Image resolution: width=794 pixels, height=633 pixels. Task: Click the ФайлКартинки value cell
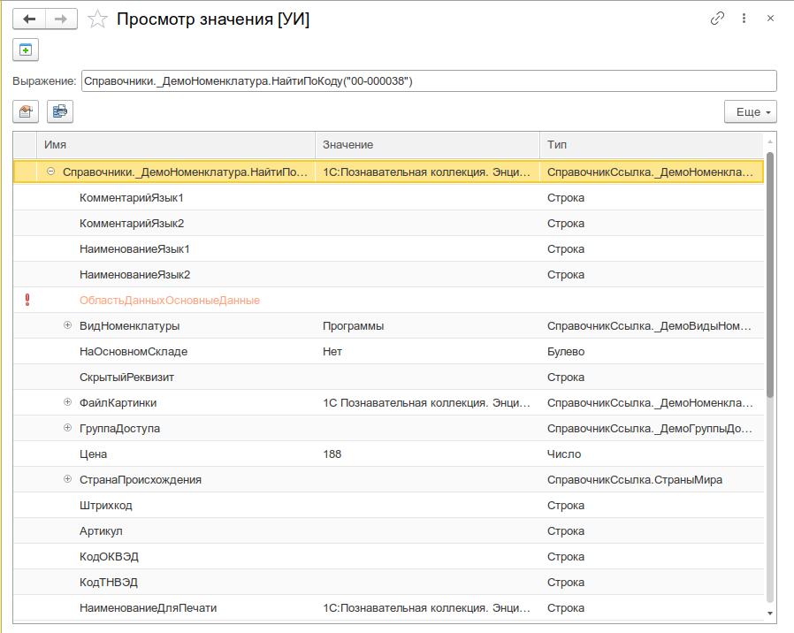427,403
